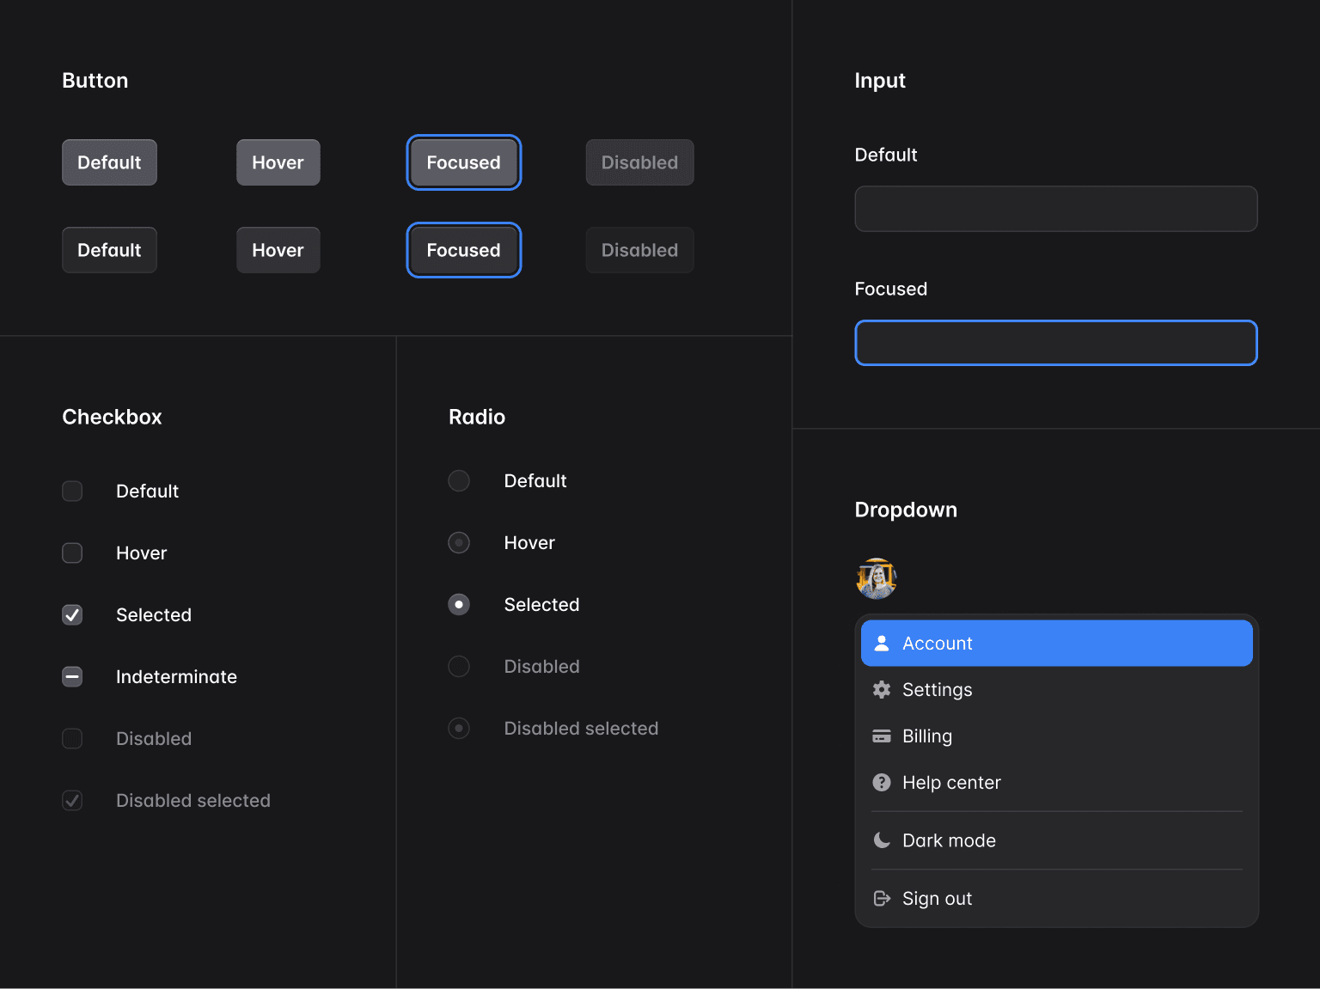Click the Indeterminate checkbox

point(72,676)
